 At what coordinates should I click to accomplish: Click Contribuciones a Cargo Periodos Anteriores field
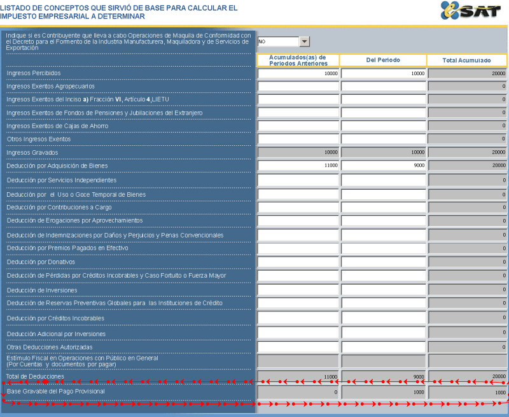298,207
